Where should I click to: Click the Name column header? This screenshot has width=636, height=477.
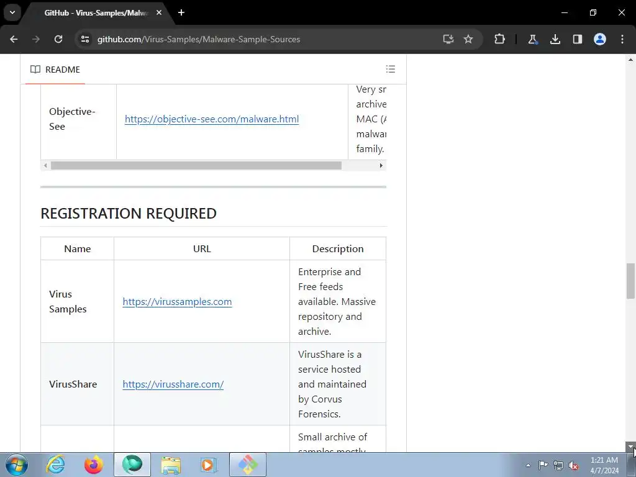pyautogui.click(x=78, y=248)
